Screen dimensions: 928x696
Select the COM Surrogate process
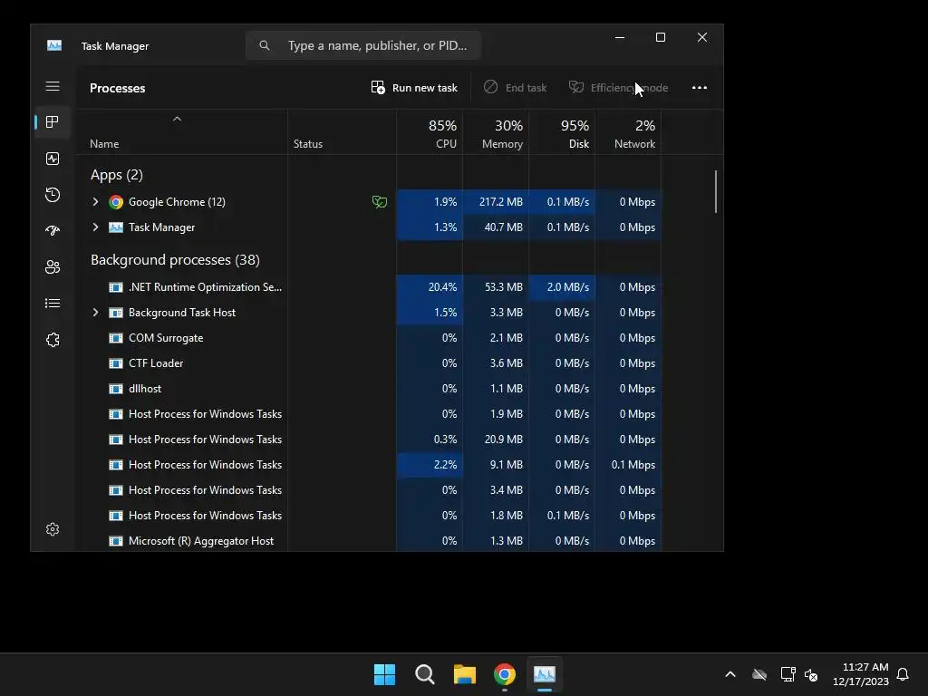[x=375, y=338]
